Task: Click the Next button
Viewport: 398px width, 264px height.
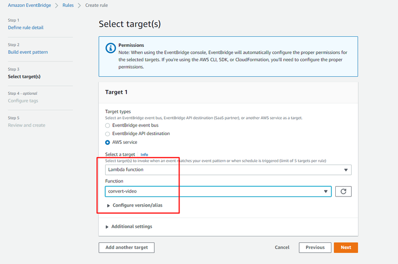Action: (345, 248)
